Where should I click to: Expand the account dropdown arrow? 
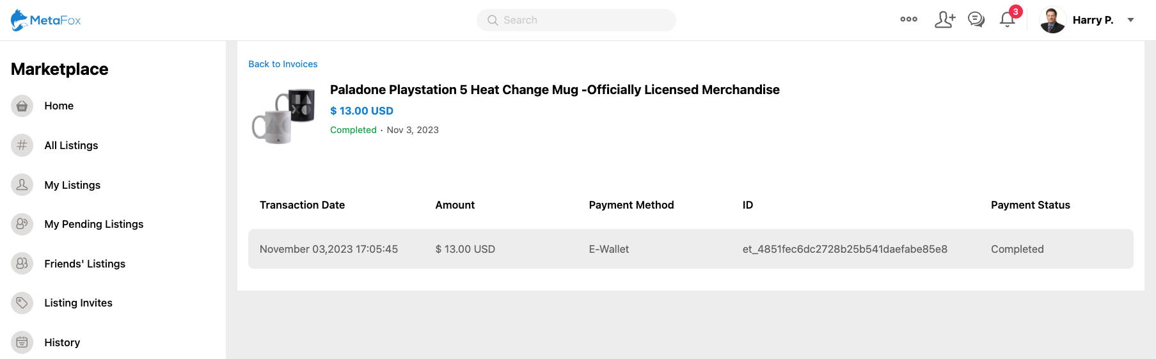click(1130, 20)
